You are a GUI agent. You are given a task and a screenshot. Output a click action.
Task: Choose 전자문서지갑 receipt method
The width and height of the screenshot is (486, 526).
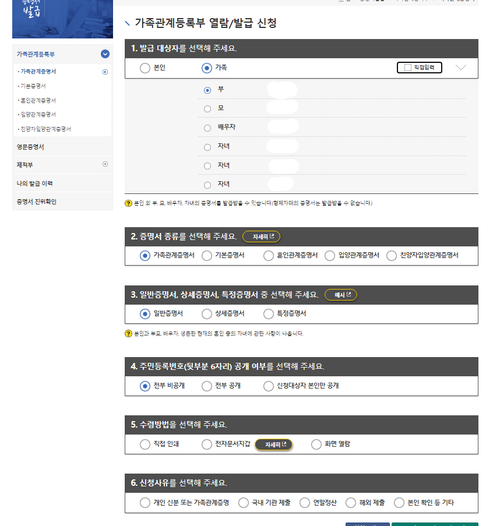pos(207,444)
